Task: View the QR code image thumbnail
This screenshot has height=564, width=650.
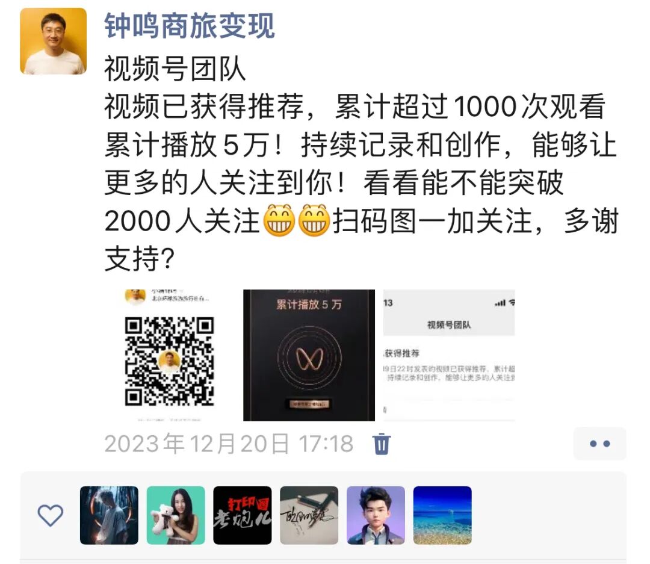Action: click(x=170, y=355)
